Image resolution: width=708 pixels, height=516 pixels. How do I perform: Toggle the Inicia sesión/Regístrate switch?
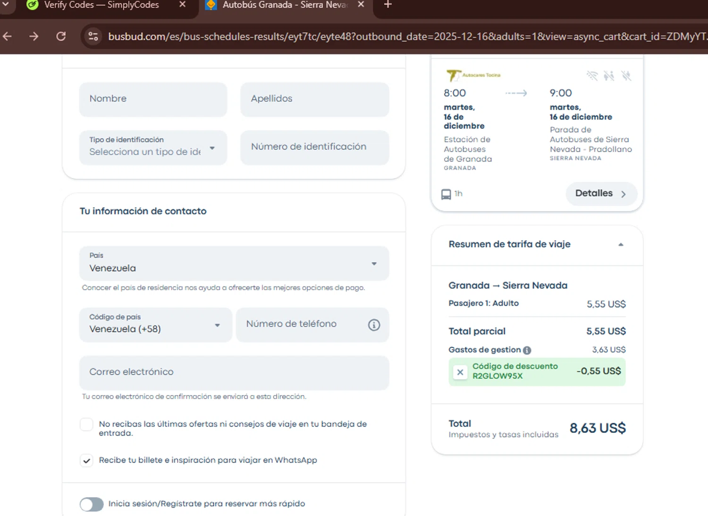click(92, 504)
